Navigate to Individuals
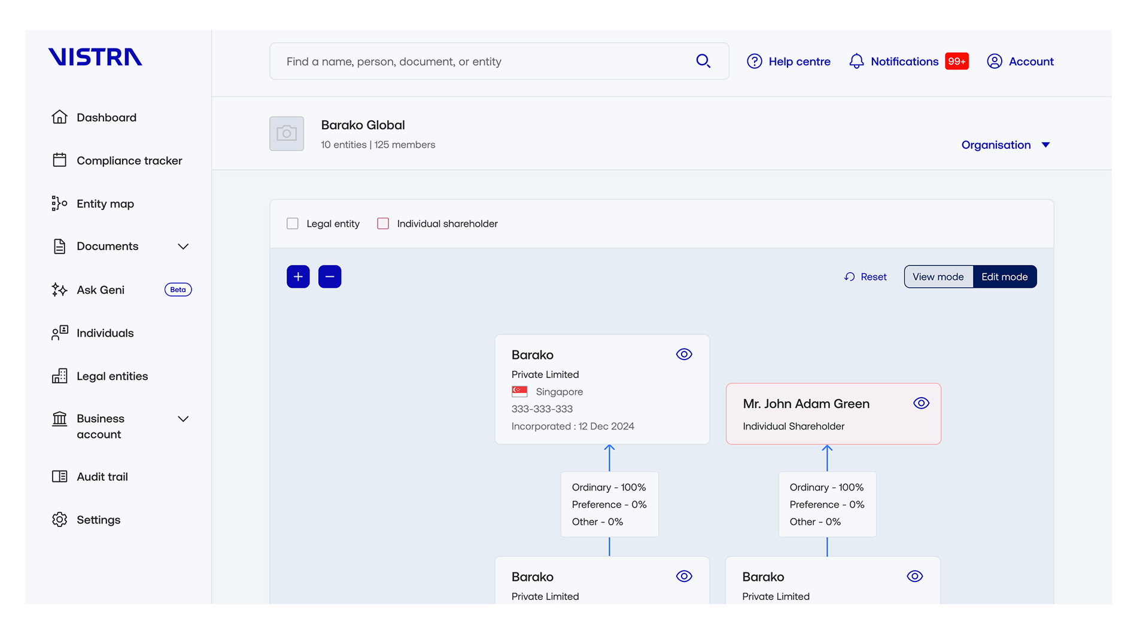1137x634 pixels. 105,333
